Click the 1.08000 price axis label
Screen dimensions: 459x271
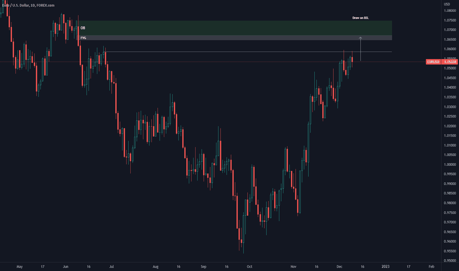[x=450, y=10]
